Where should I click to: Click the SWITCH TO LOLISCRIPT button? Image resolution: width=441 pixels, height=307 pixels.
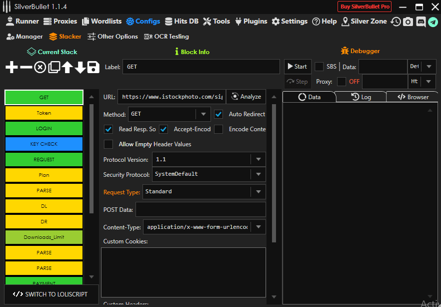tap(51, 294)
